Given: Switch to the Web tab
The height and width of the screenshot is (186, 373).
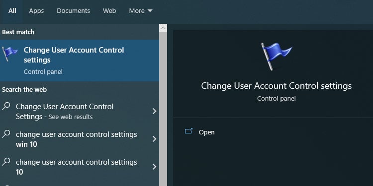Looking at the screenshot, I should point(109,11).
